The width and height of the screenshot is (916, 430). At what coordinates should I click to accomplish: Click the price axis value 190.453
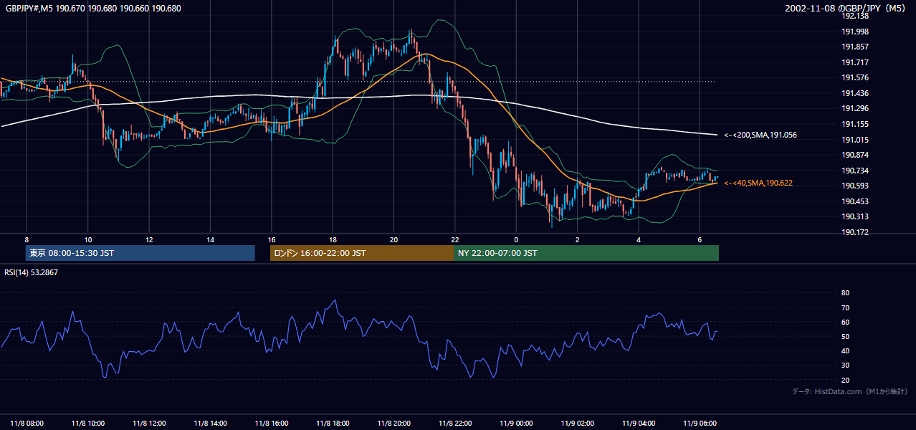pyautogui.click(x=855, y=201)
